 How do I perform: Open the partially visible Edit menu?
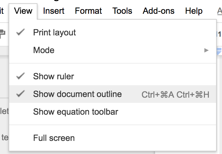pyautogui.click(x=2, y=11)
